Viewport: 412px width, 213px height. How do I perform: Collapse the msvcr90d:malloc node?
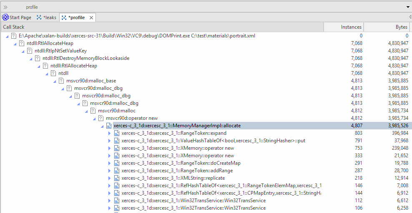pos(86,111)
